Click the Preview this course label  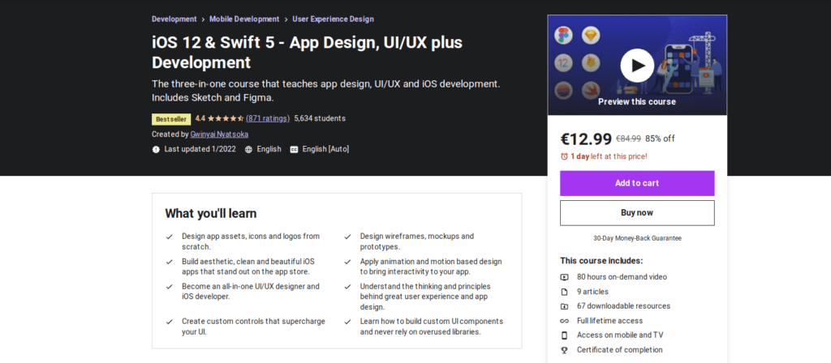[x=637, y=101]
